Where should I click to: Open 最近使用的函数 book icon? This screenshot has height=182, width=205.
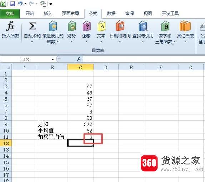[53, 26]
